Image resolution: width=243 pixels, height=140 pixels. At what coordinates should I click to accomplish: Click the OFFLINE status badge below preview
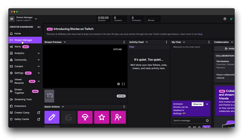(121, 96)
